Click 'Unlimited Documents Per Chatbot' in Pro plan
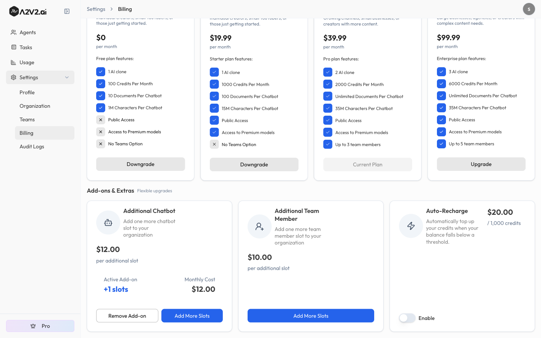Screen dimensions: 541x338 pyautogui.click(x=369, y=97)
